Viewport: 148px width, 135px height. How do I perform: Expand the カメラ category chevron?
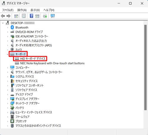click(x=7, y=50)
